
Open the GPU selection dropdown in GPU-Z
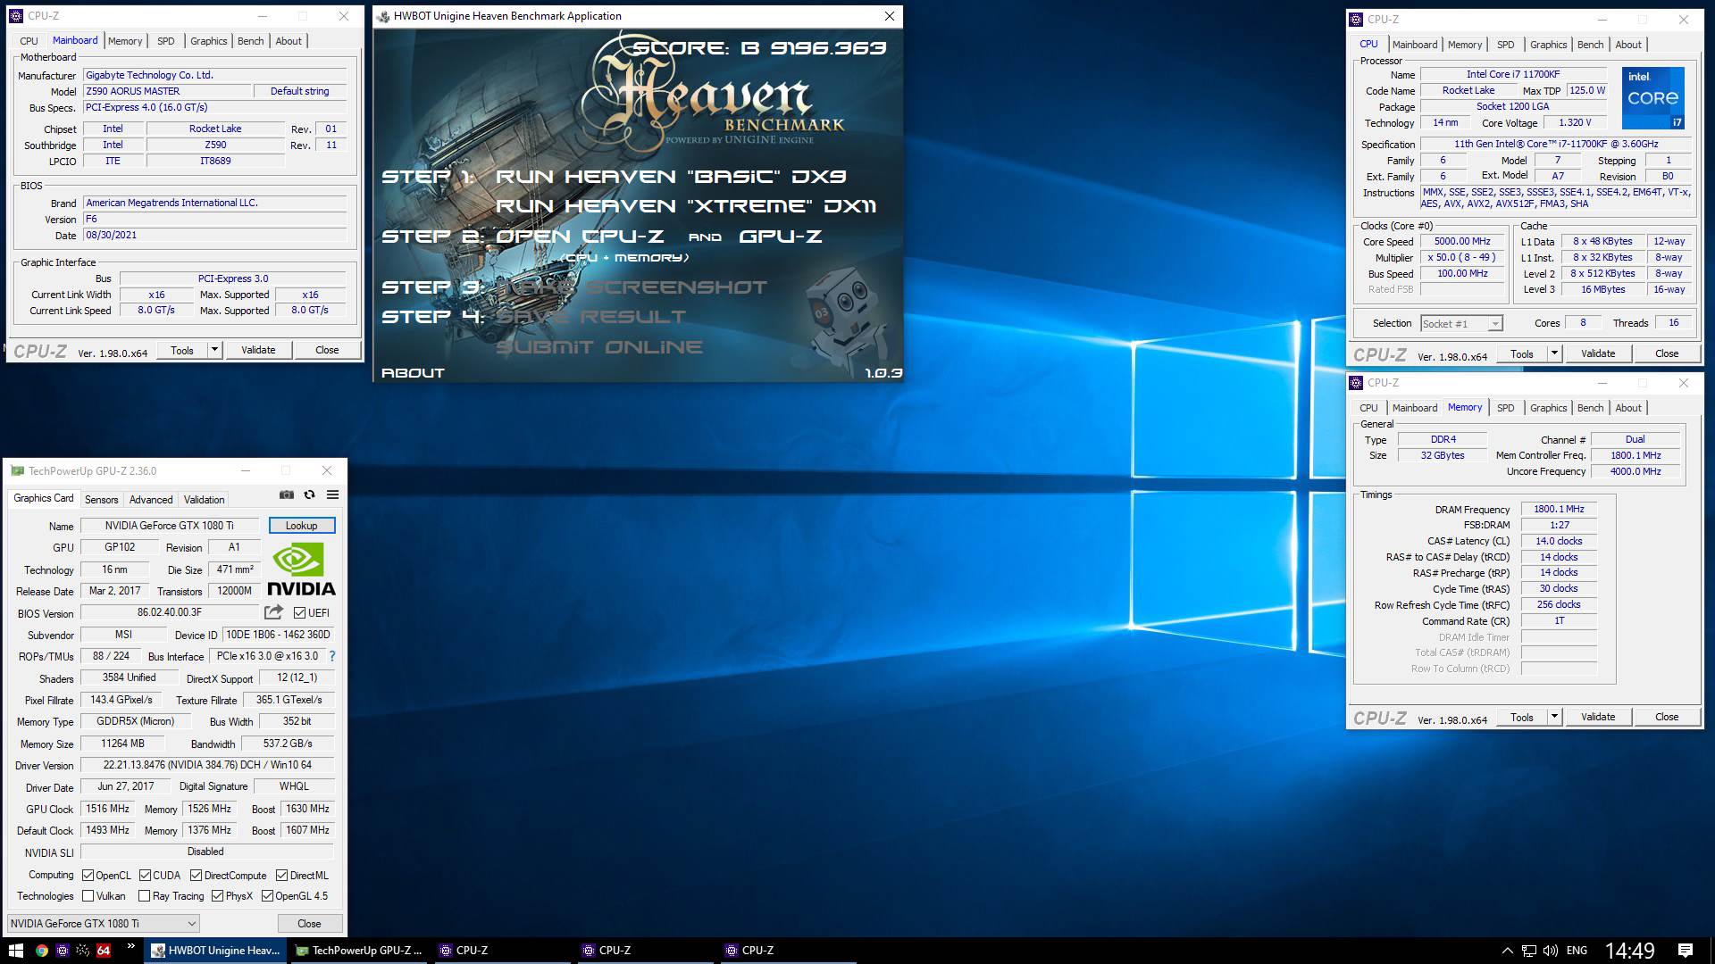click(x=104, y=924)
